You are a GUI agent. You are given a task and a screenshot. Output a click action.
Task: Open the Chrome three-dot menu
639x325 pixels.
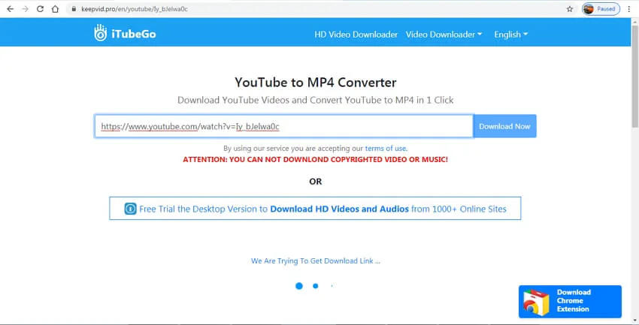(x=628, y=9)
